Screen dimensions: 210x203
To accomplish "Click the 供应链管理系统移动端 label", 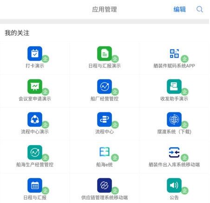I will coord(105,197).
